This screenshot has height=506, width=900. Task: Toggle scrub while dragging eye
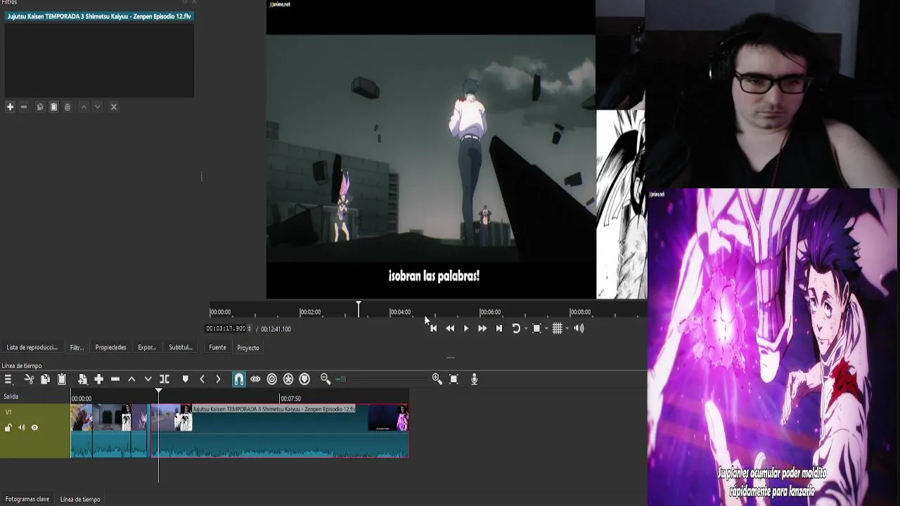pos(255,379)
